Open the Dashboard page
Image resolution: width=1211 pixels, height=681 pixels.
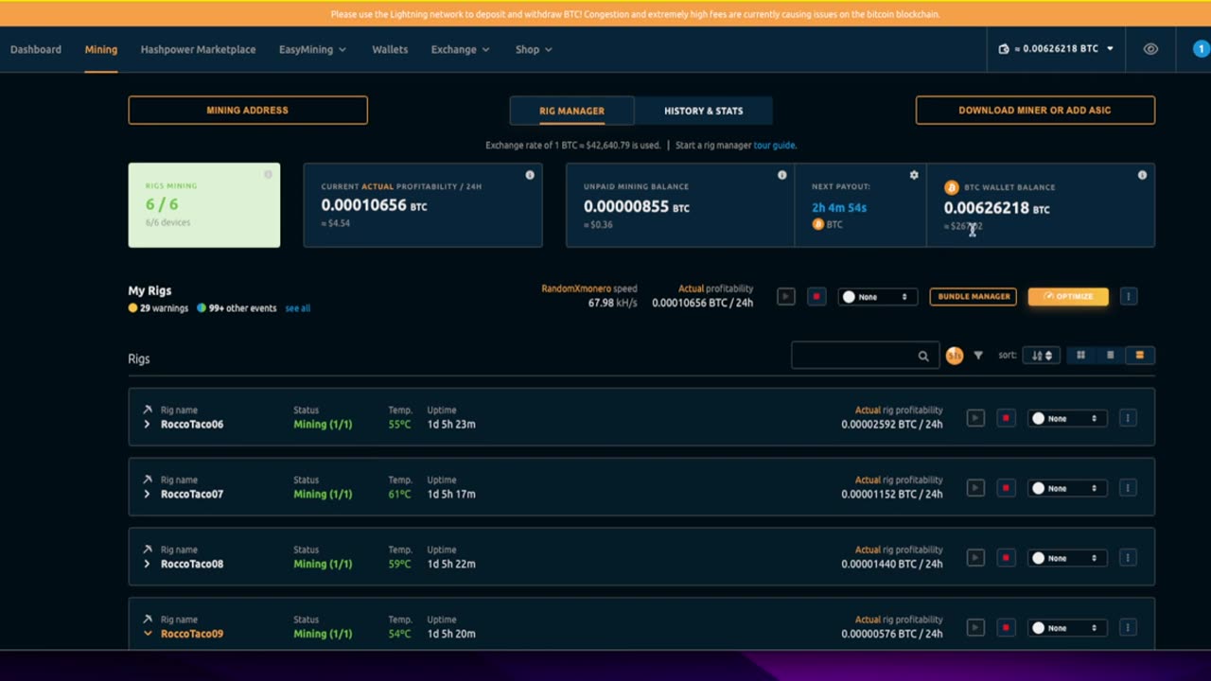pos(36,49)
